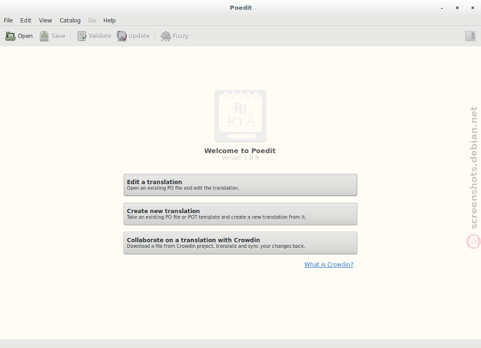Image resolution: width=481 pixels, height=348 pixels.
Task: Click the Poedit title bar text
Action: point(241,8)
